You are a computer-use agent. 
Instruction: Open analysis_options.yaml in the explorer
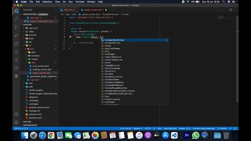point(39,107)
